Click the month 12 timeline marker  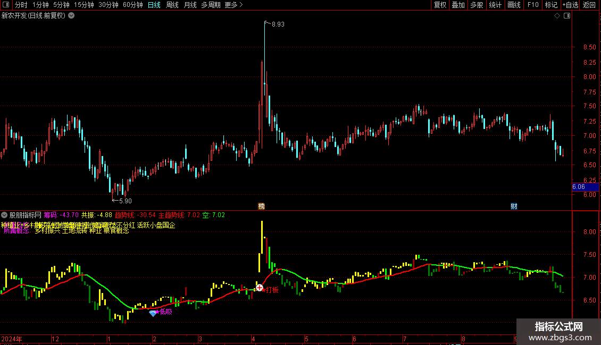point(55,339)
